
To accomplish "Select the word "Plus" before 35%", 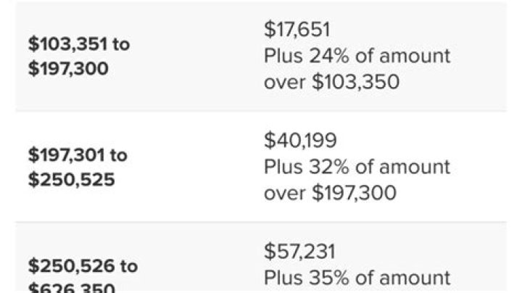I will coord(283,278).
